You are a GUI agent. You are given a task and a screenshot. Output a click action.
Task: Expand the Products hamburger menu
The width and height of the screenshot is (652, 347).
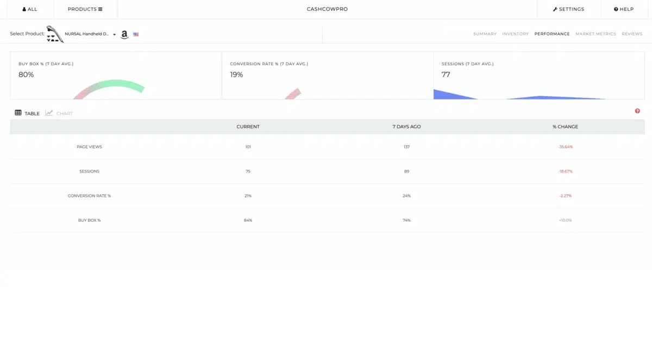click(85, 9)
